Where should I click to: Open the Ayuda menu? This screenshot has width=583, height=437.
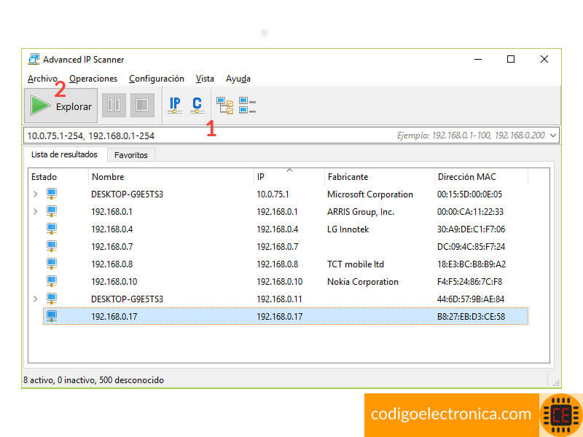click(238, 79)
